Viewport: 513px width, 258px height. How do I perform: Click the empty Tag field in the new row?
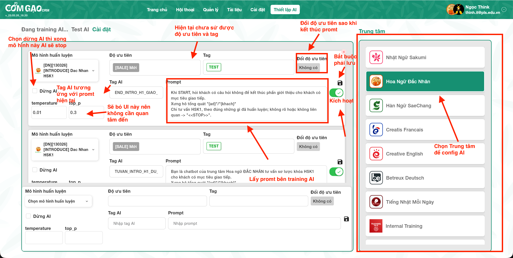(x=259, y=201)
